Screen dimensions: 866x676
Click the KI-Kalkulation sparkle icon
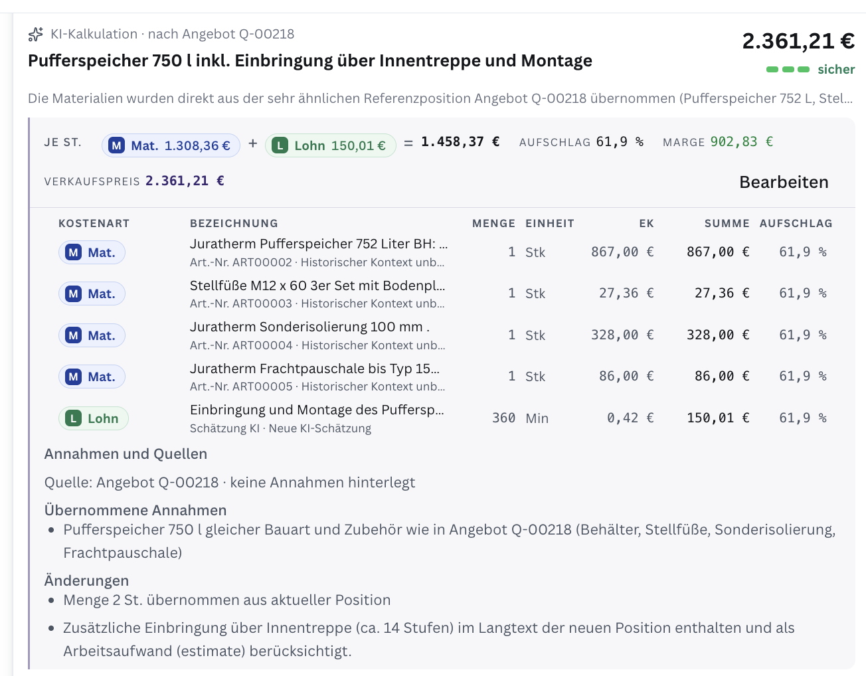tap(36, 34)
